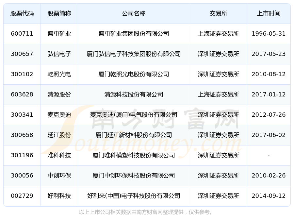This screenshot has width=294, height=221.
Task: Select stock name 中创环保
Action: click(59, 176)
